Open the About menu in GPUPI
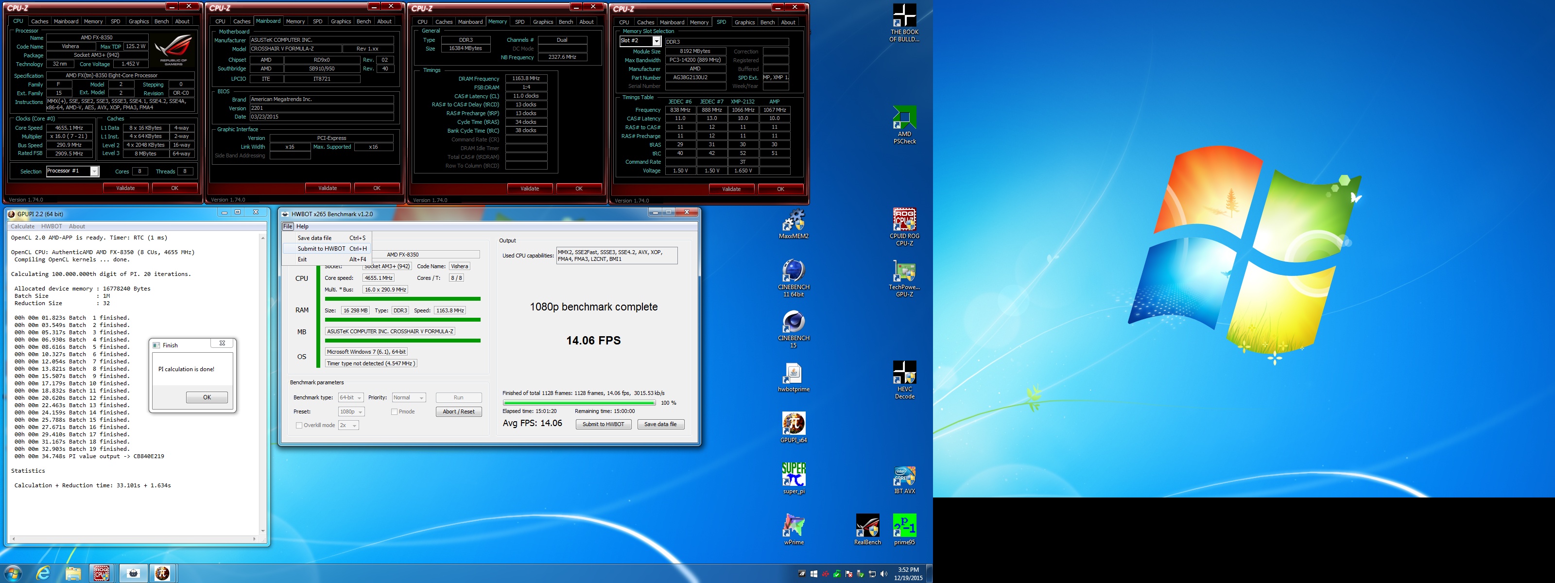Screen dimensions: 1555x583 pyautogui.click(x=77, y=226)
